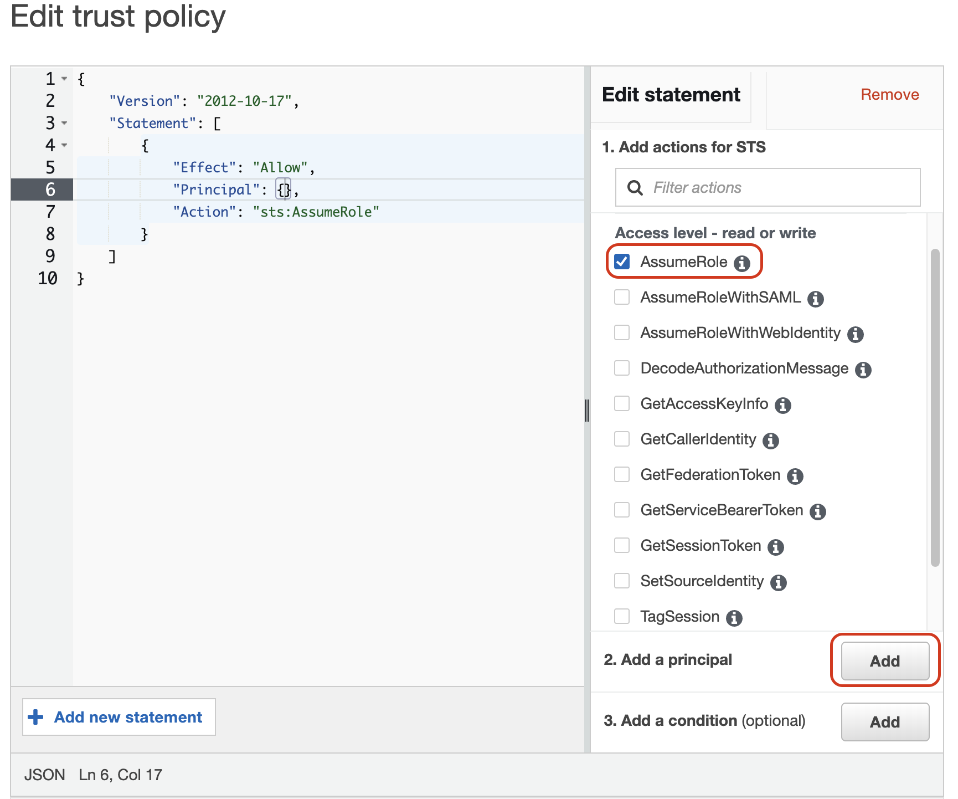Show info for GetSessionToken action
The height and width of the screenshot is (799, 958).
point(775,547)
